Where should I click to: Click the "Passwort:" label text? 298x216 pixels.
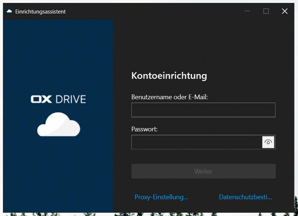(x=144, y=129)
